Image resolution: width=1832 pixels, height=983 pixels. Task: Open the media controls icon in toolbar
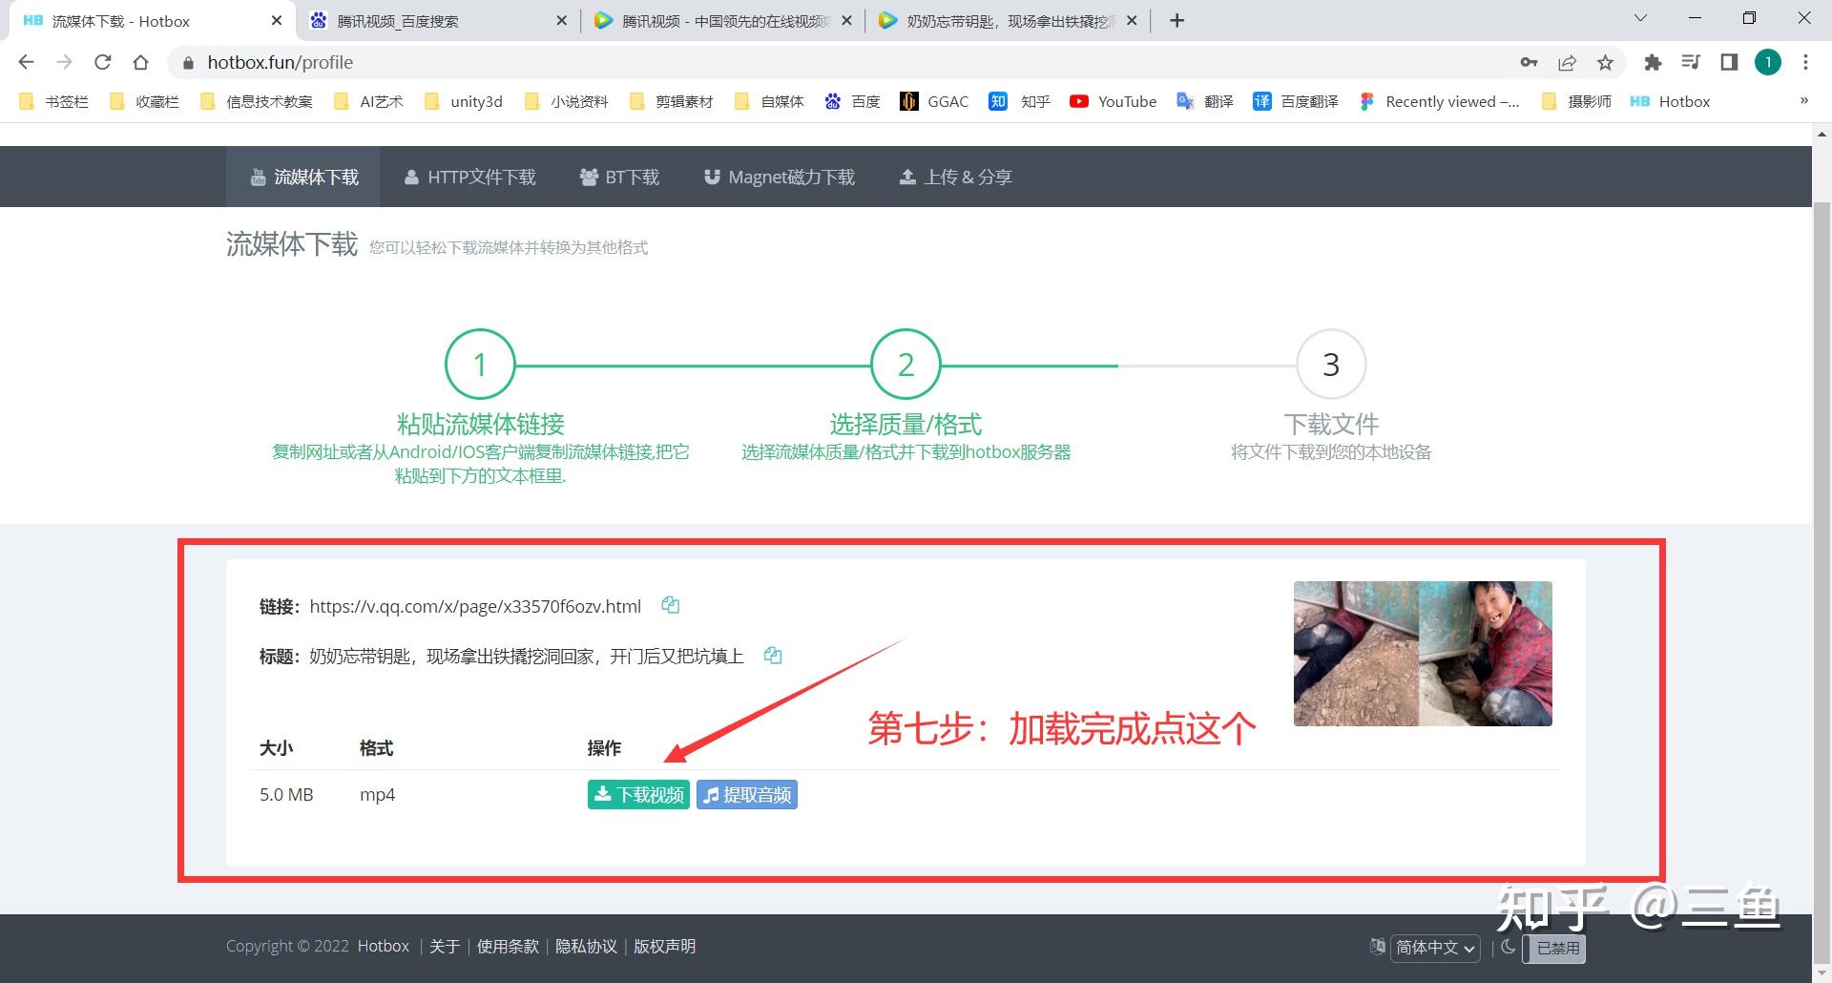pyautogui.click(x=1691, y=63)
